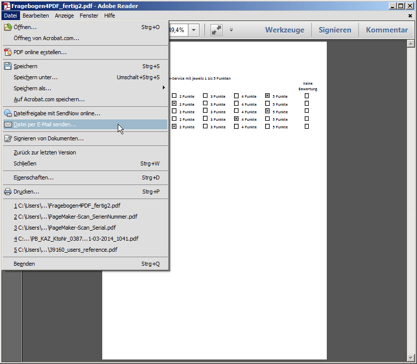Check Keine Bewertung in the fifth form row

click(x=307, y=126)
